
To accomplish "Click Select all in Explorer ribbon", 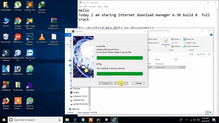I will click(x=189, y=39).
